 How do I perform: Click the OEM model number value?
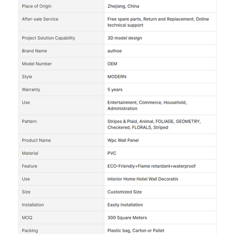click(x=112, y=64)
